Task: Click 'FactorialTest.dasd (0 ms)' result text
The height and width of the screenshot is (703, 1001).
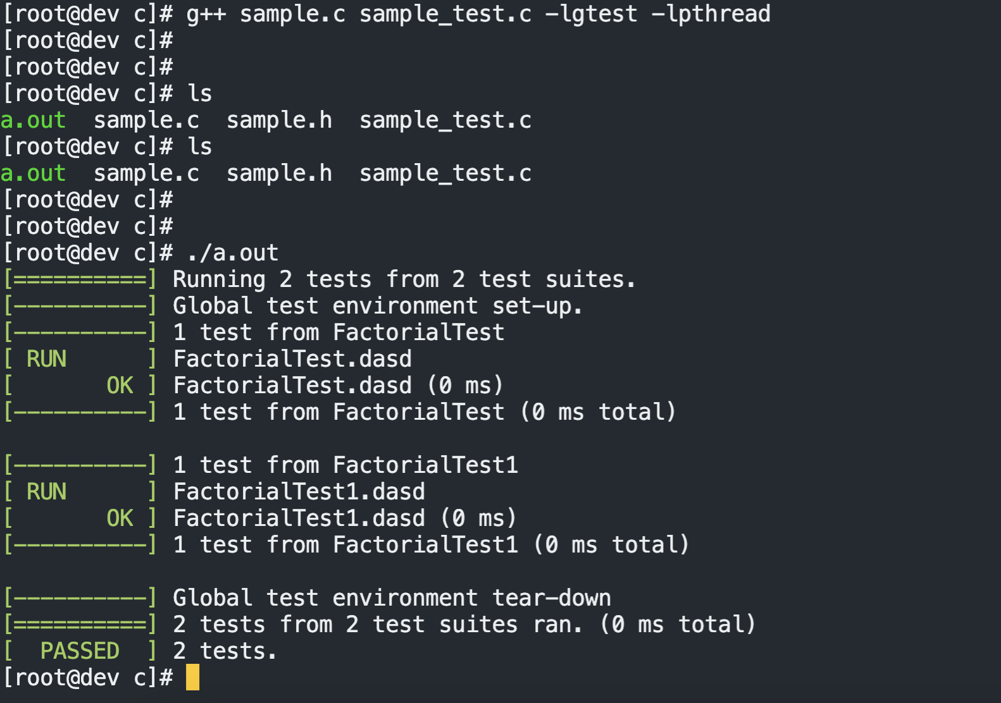Action: [338, 386]
